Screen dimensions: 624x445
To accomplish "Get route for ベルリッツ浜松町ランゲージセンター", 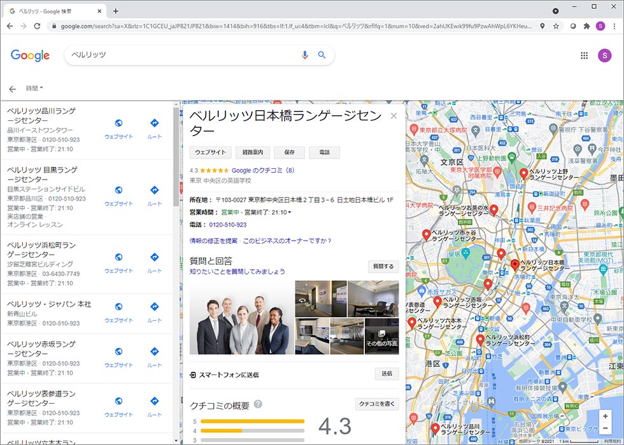I will (x=154, y=257).
